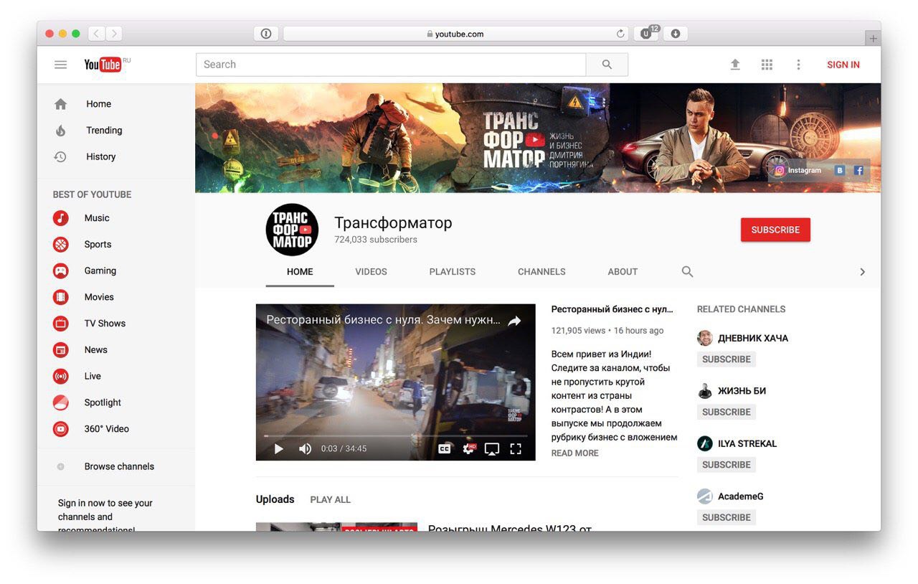This screenshot has height=584, width=918.
Task: Click the 360° Video icon
Action: (61, 429)
